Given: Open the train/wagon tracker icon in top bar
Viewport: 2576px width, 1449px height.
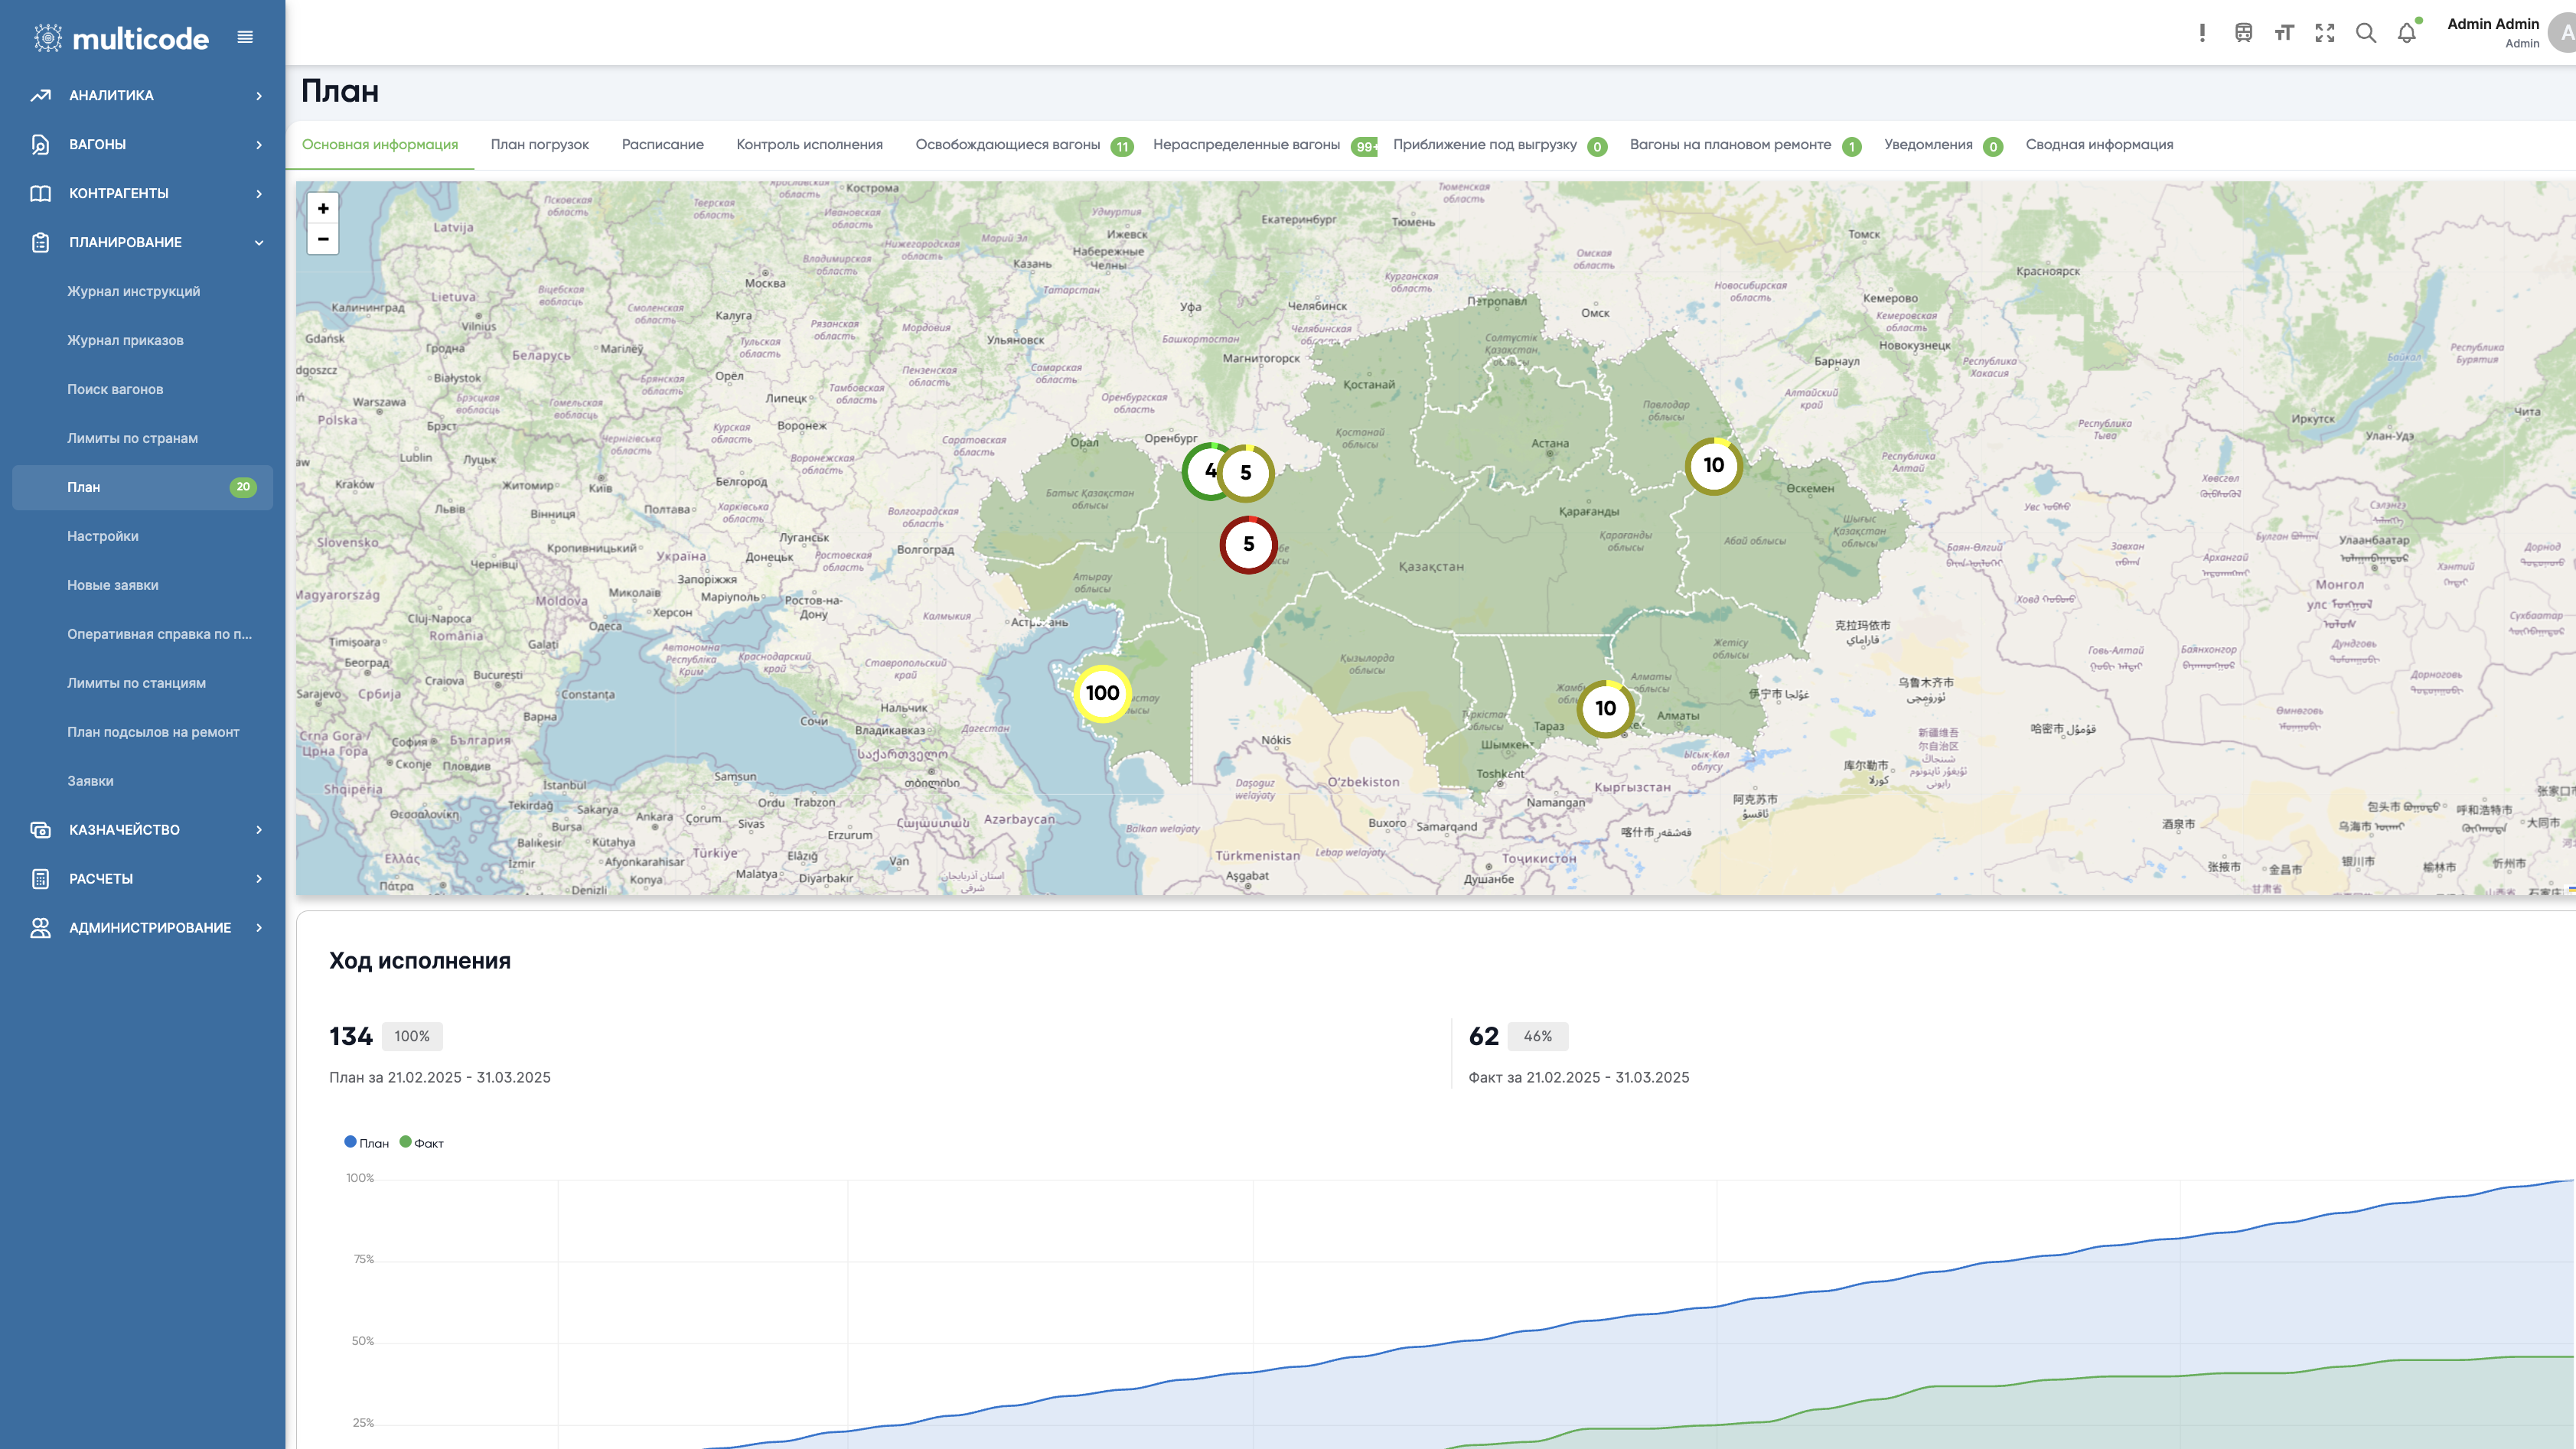Looking at the screenshot, I should pyautogui.click(x=2243, y=33).
